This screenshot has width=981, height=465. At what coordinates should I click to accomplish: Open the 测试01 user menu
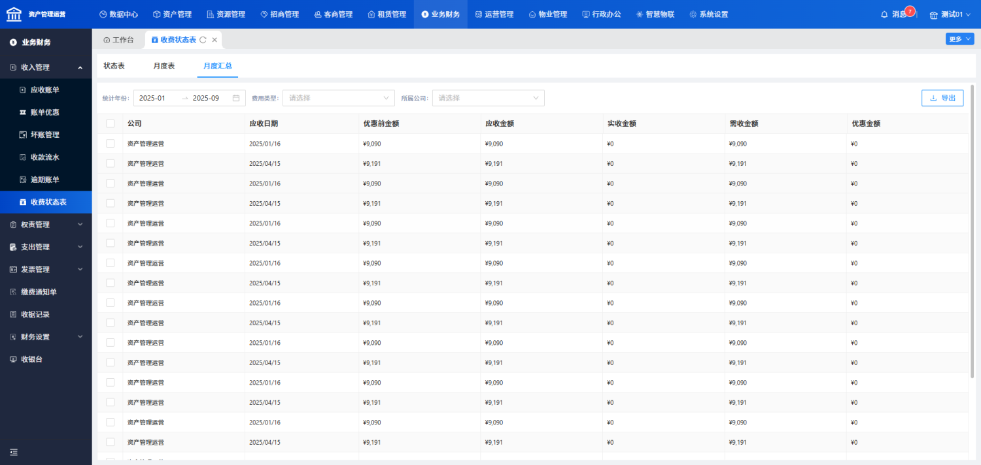tap(951, 14)
